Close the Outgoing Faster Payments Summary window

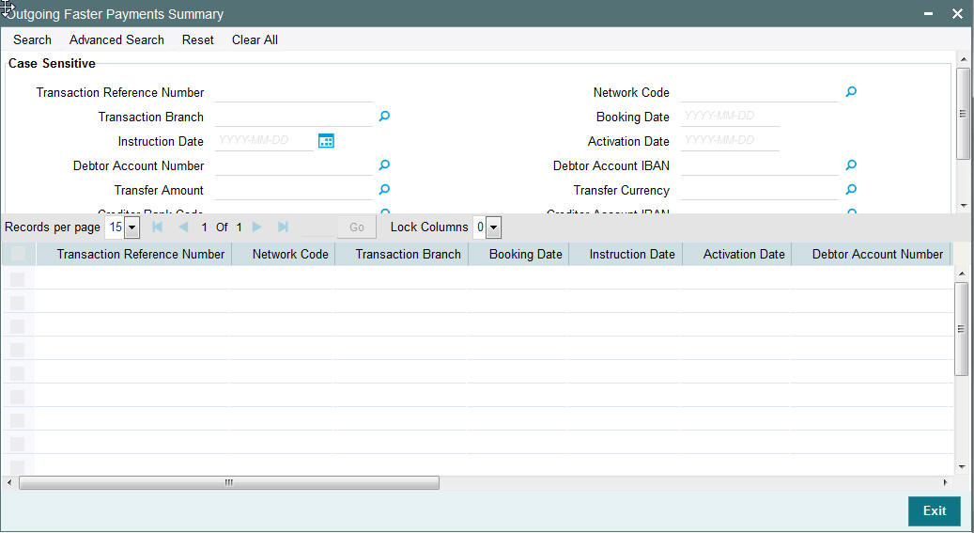tap(957, 14)
